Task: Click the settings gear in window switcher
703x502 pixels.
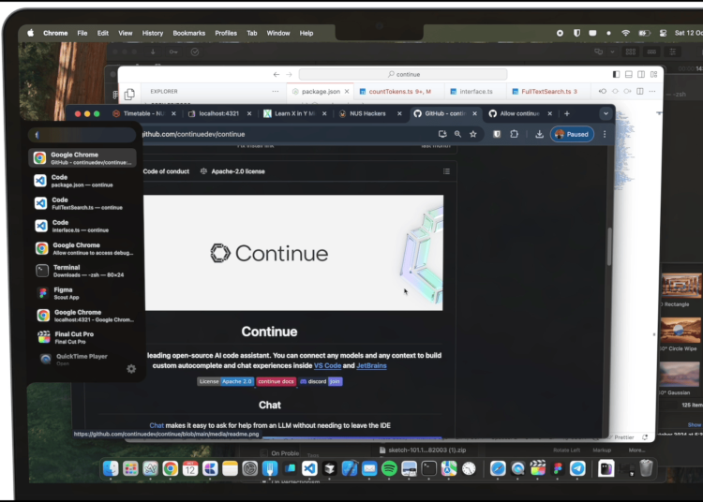Action: point(131,368)
